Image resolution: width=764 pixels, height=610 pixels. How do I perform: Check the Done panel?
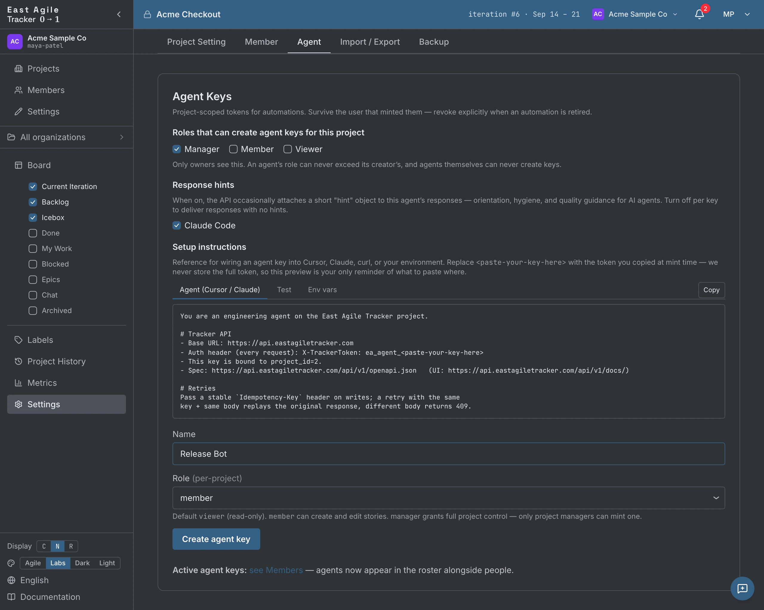pos(33,233)
